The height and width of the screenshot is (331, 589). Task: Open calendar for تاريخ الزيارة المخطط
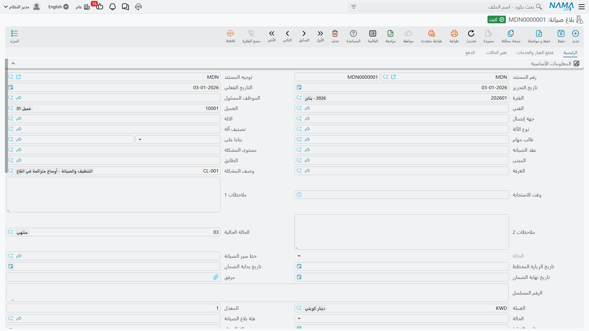(299, 266)
